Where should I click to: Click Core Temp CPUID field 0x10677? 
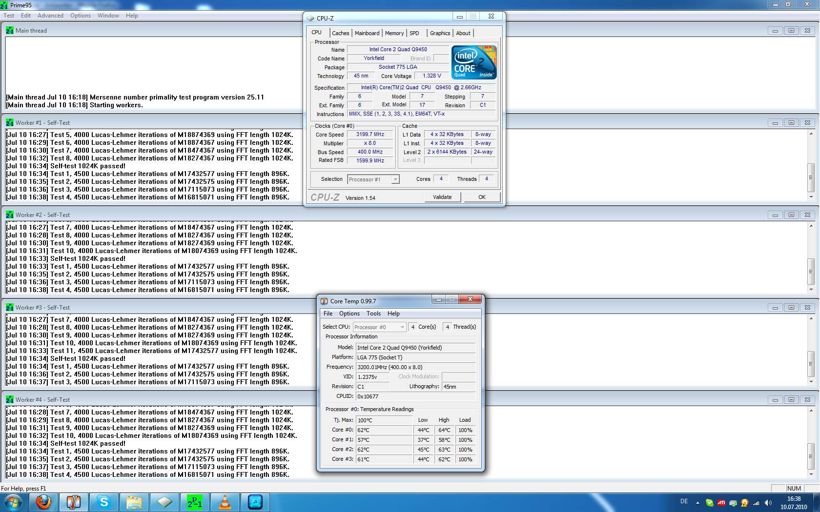pyautogui.click(x=415, y=396)
